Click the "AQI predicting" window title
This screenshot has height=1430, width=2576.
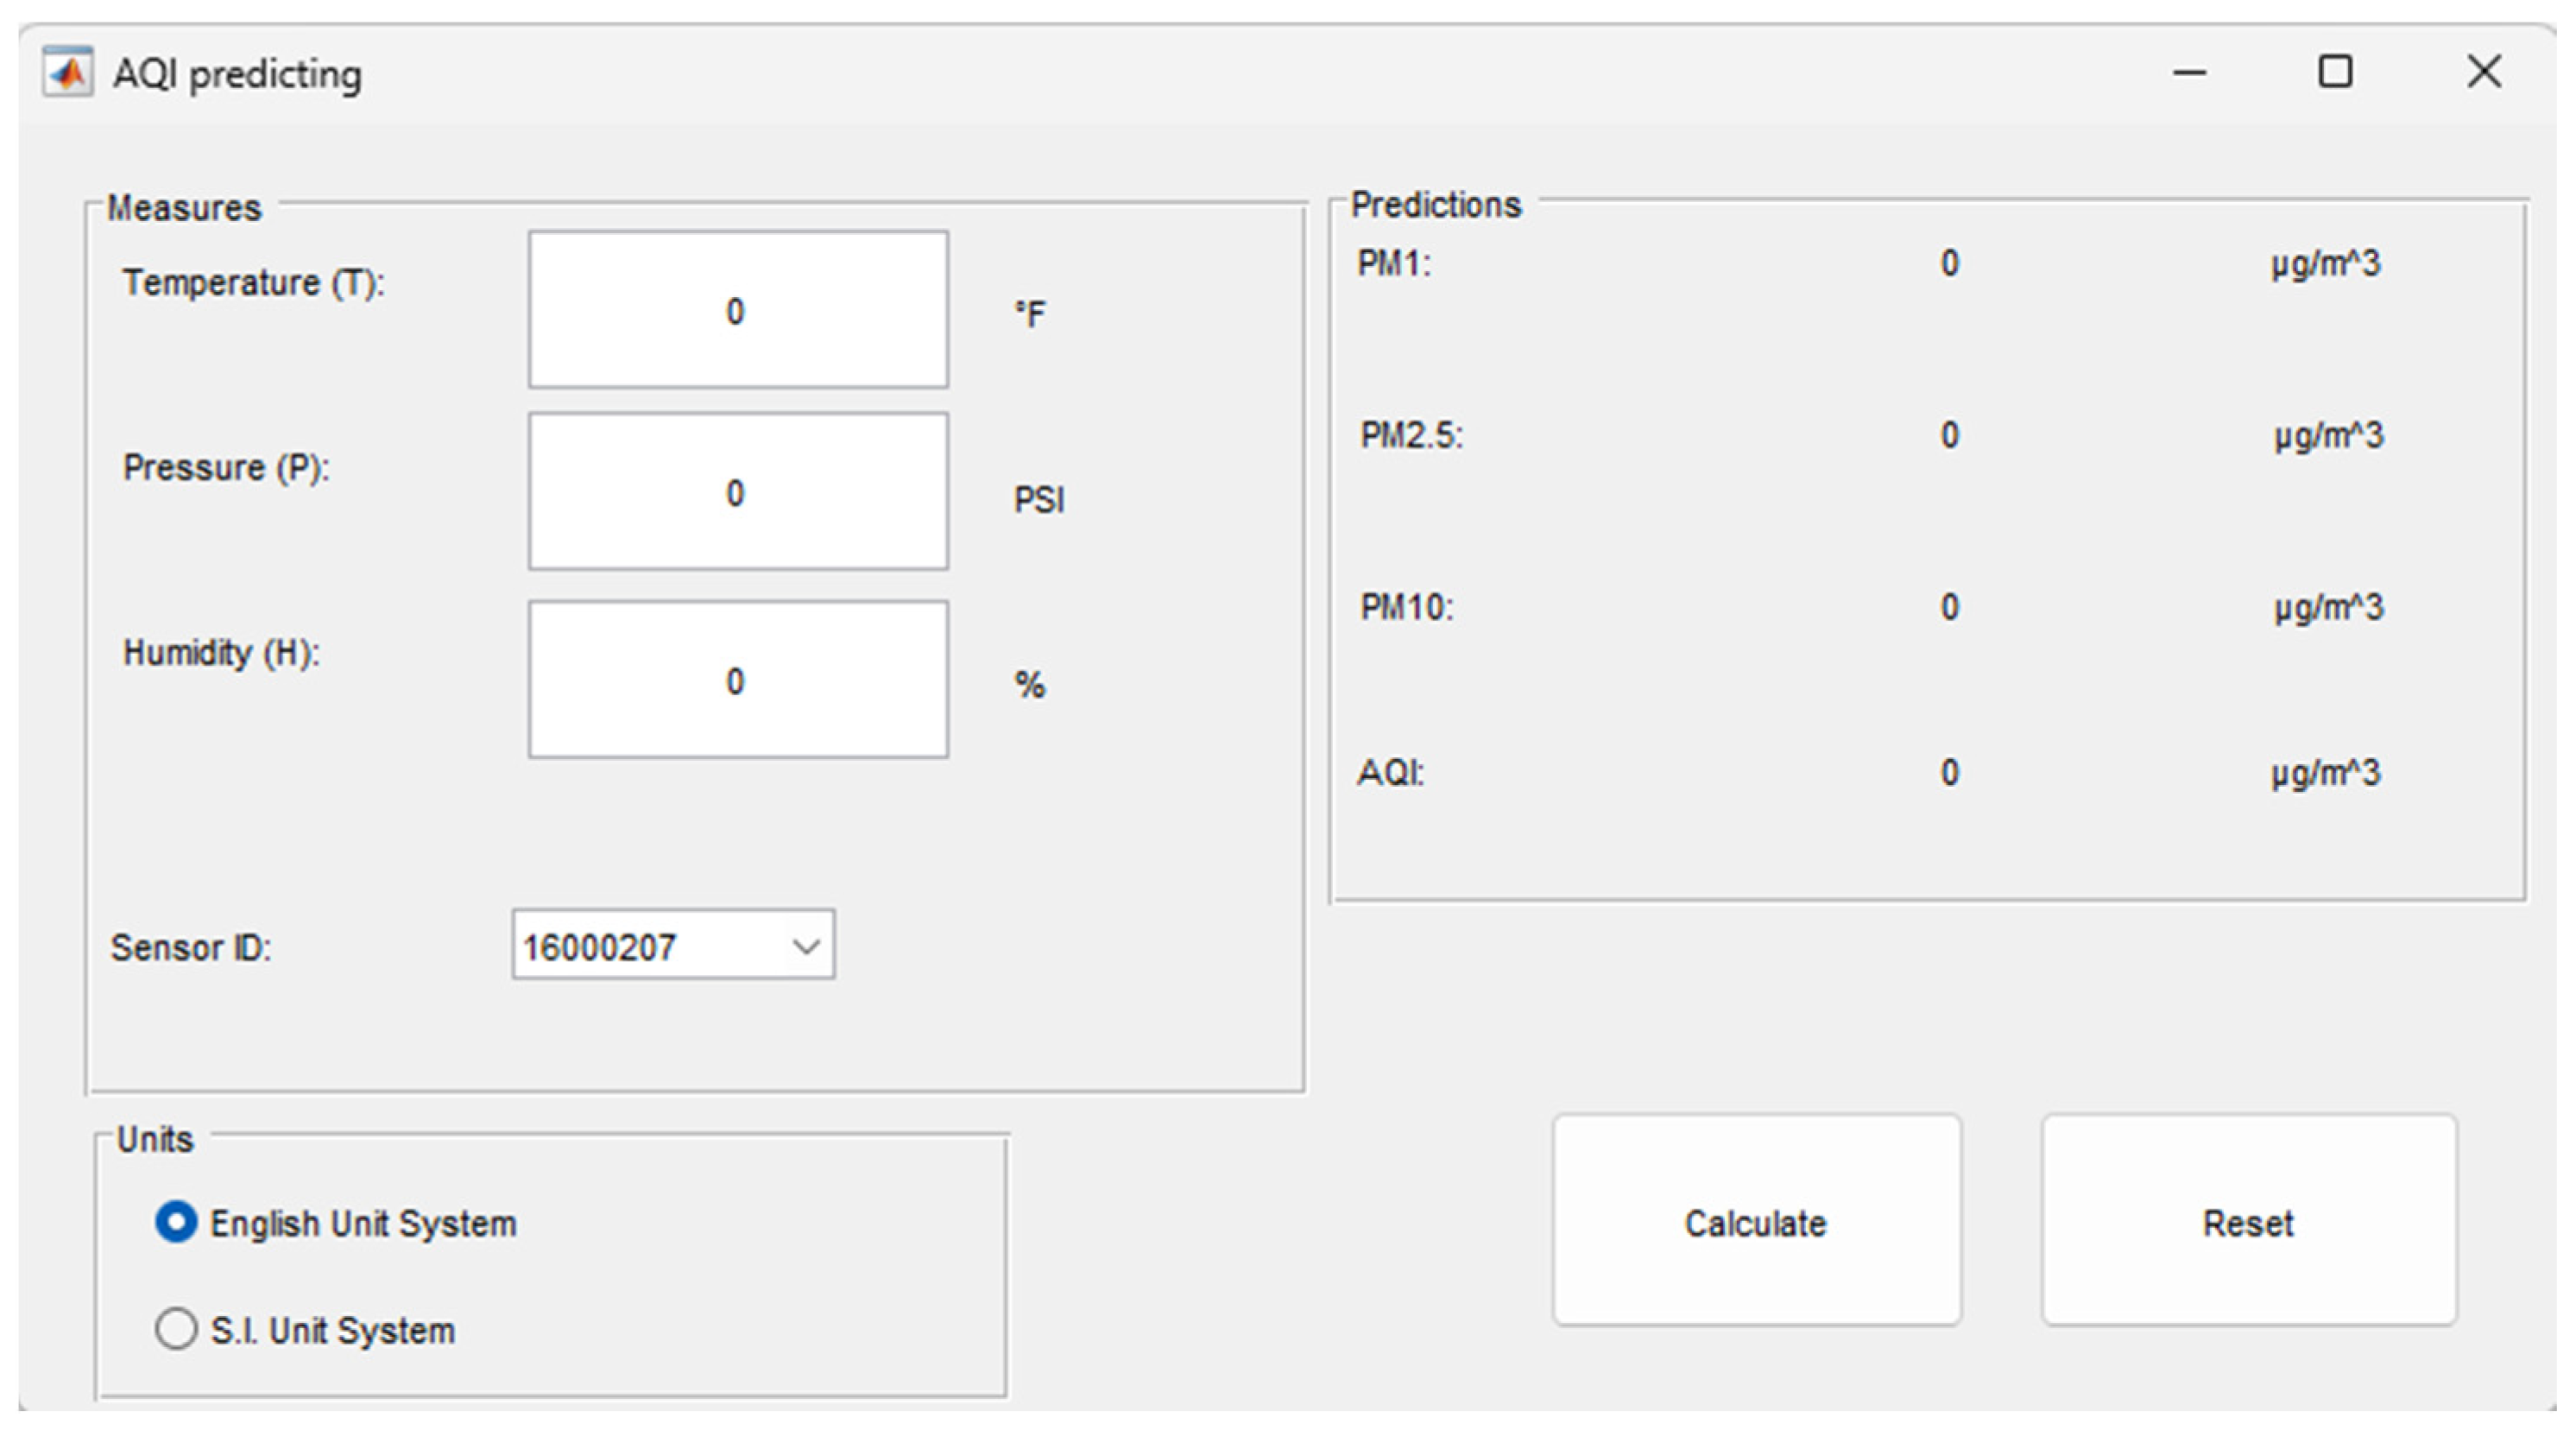point(237,75)
